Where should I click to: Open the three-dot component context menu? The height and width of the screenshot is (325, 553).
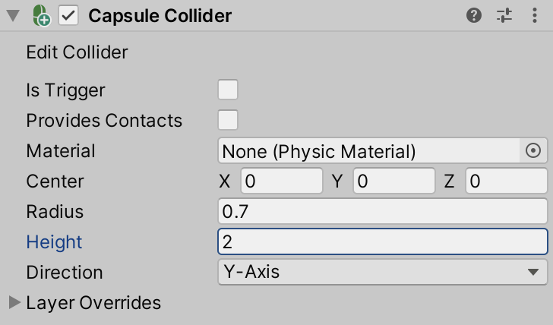pyautogui.click(x=534, y=15)
